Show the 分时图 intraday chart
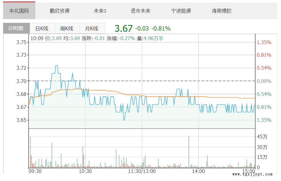 (x=16, y=28)
